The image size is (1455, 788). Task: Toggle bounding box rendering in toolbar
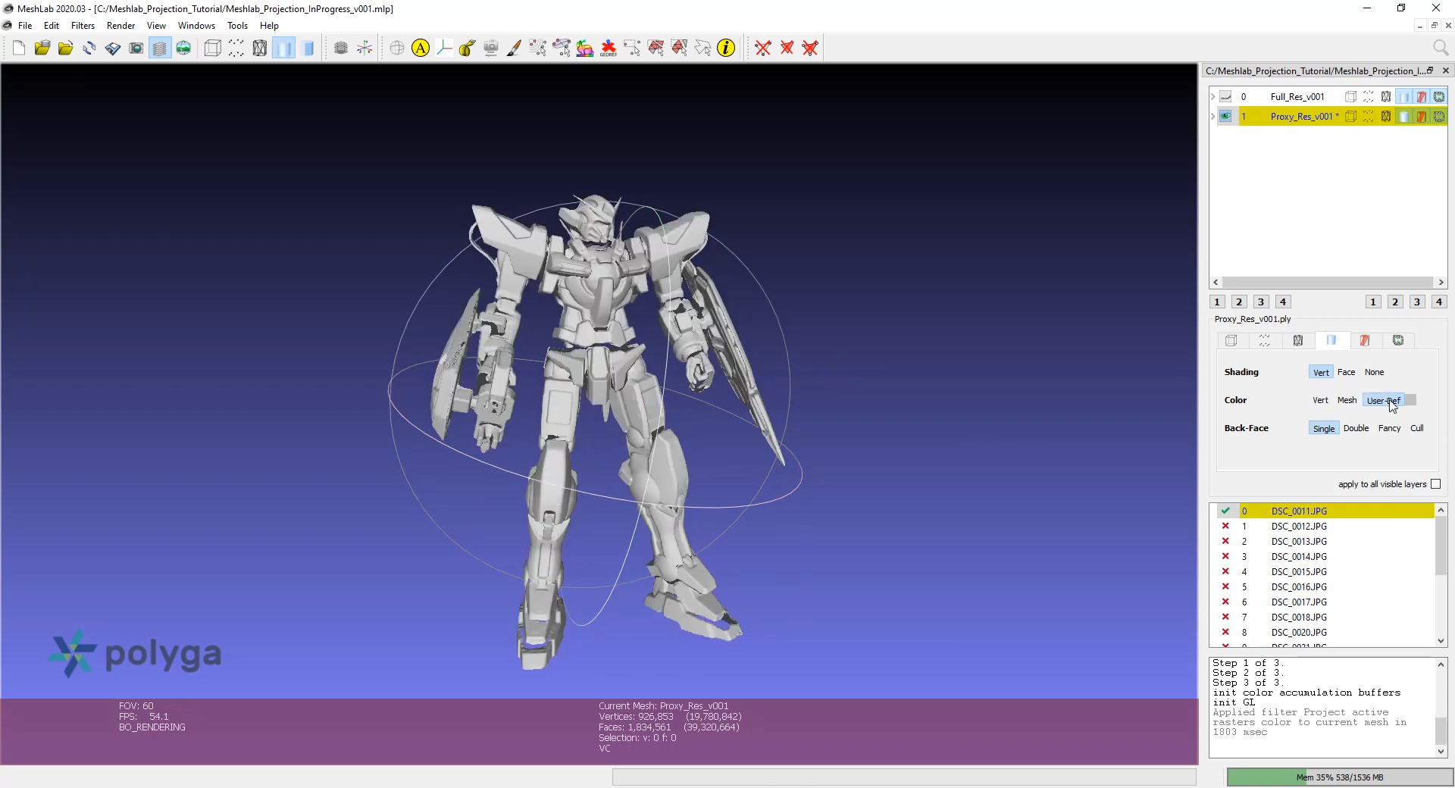pos(213,48)
